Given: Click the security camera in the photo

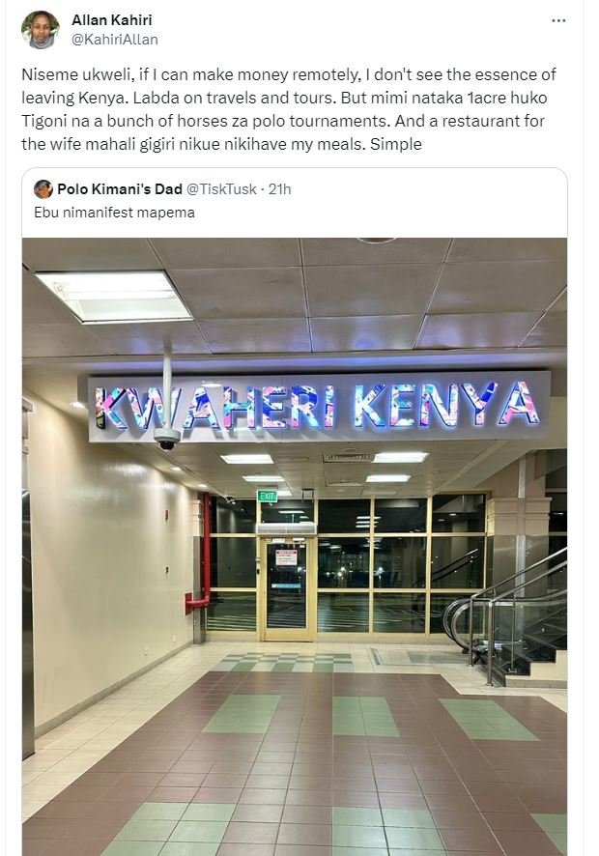Looking at the screenshot, I should point(166,439).
